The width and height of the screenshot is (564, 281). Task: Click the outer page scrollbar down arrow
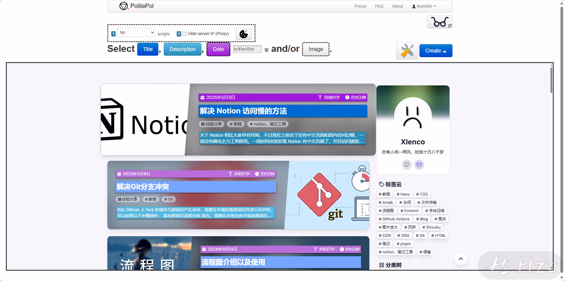(x=562, y=278)
